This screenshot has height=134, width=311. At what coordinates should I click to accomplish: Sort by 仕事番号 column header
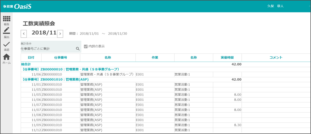pos(60,58)
